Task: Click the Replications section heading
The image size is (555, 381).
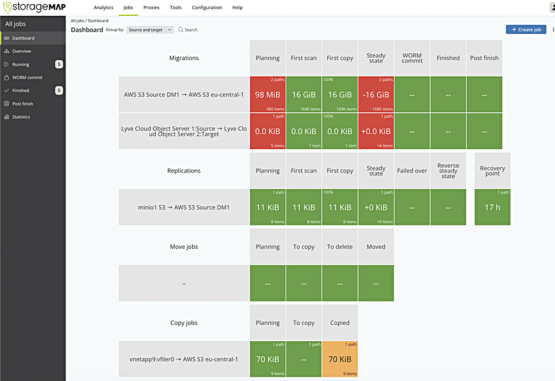Action: point(183,171)
